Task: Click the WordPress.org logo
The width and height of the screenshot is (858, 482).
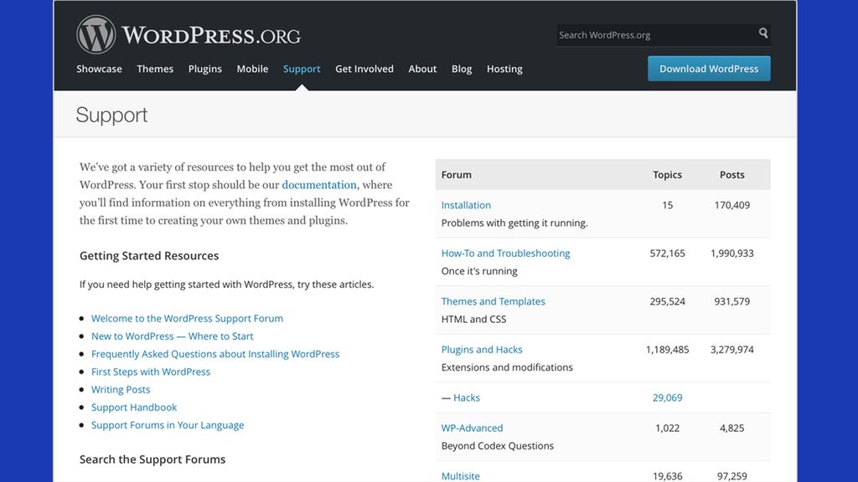Action: click(189, 34)
